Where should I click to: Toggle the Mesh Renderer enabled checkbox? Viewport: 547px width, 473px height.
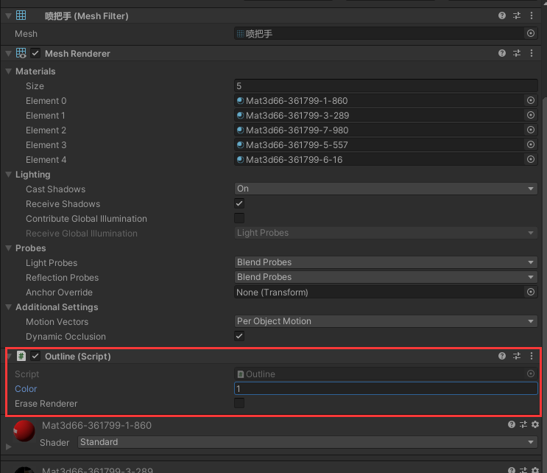[35, 53]
